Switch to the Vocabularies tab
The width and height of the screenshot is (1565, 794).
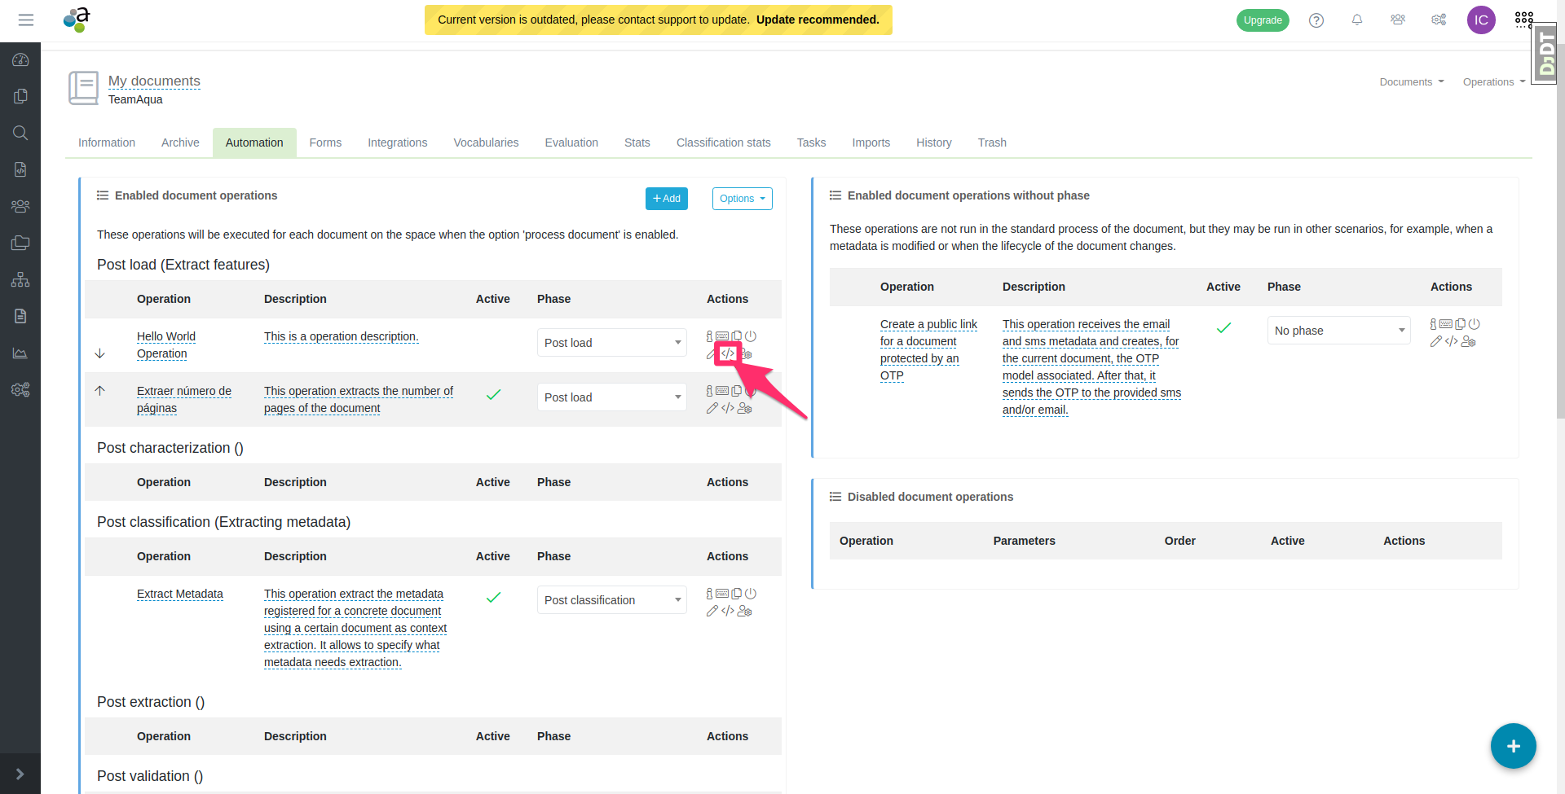coord(486,143)
